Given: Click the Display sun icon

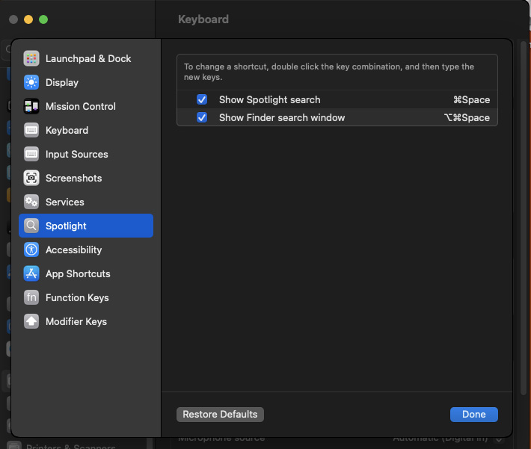Looking at the screenshot, I should (x=31, y=82).
